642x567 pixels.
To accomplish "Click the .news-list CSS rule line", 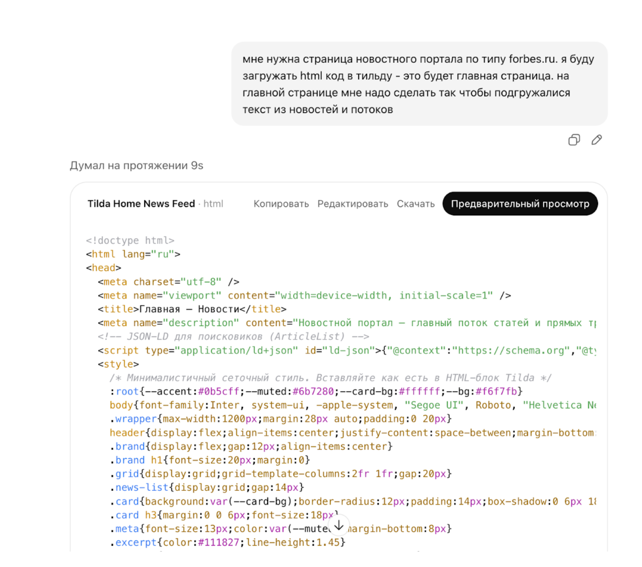I will 207,488.
